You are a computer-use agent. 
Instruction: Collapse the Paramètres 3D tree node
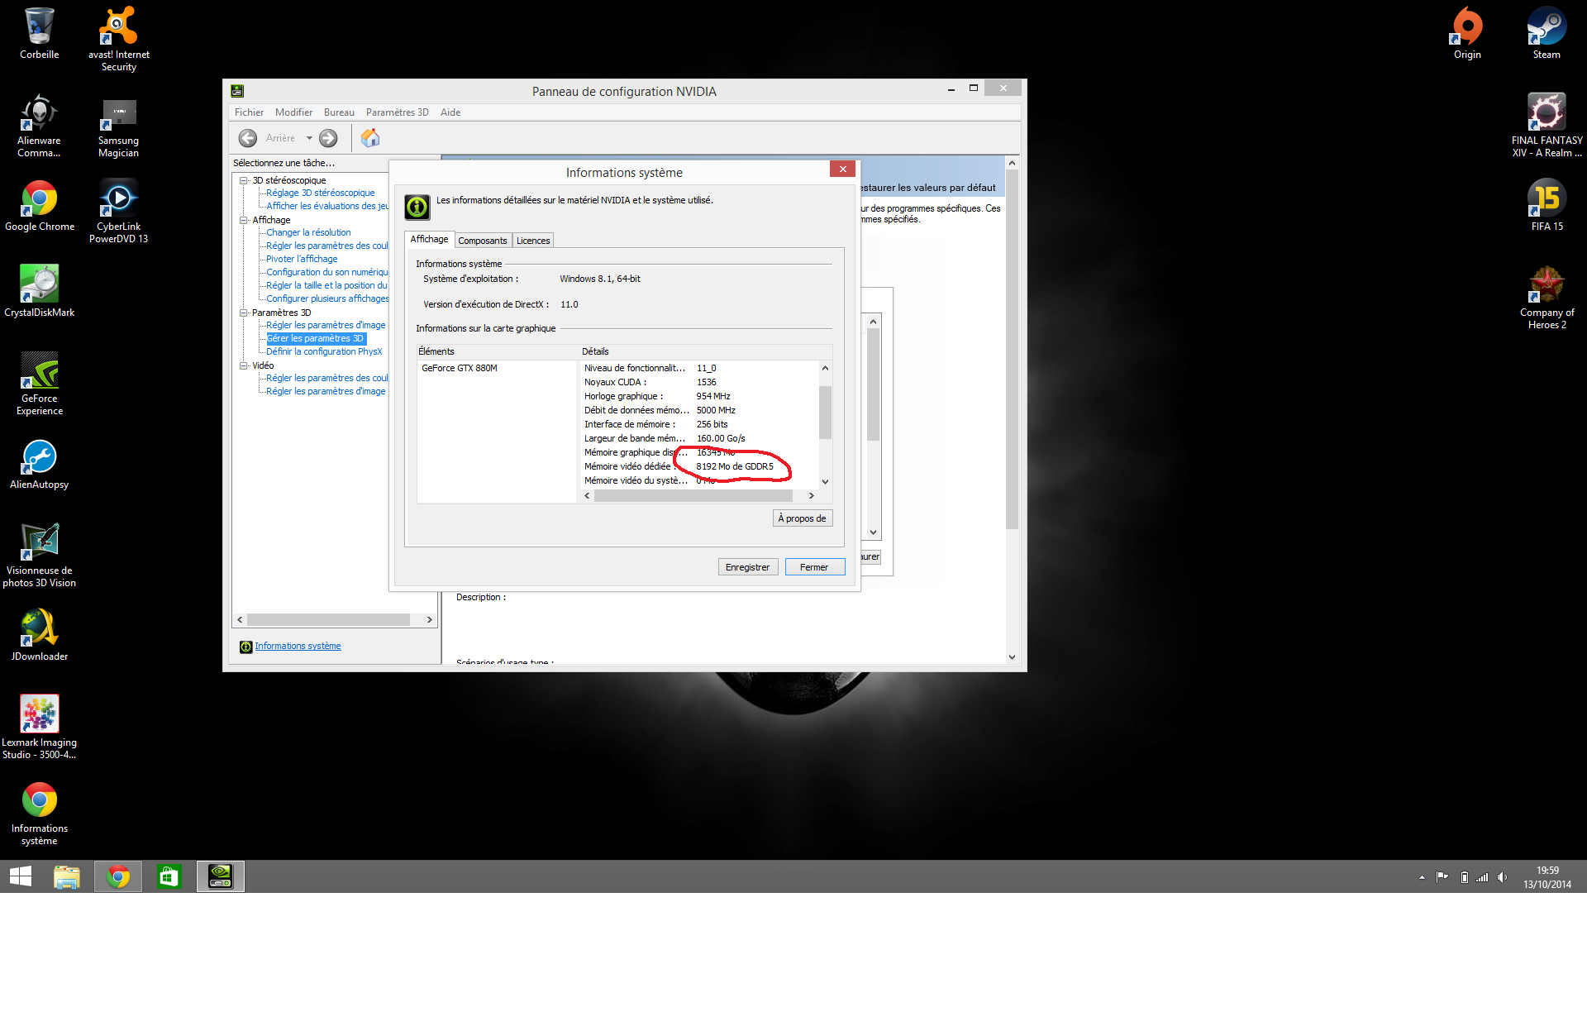(x=244, y=313)
